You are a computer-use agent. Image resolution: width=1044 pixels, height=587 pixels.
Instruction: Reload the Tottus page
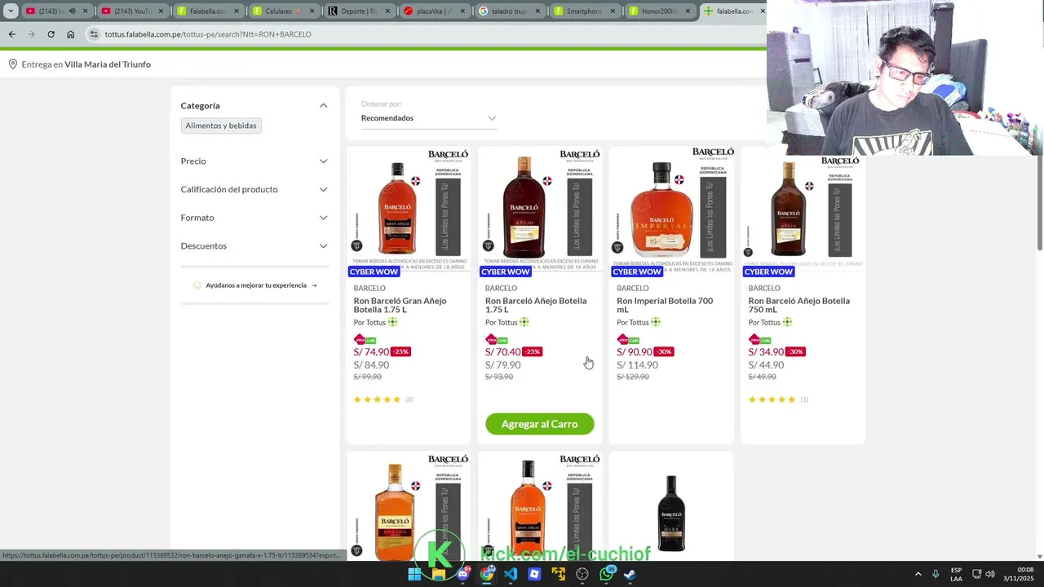[51, 34]
